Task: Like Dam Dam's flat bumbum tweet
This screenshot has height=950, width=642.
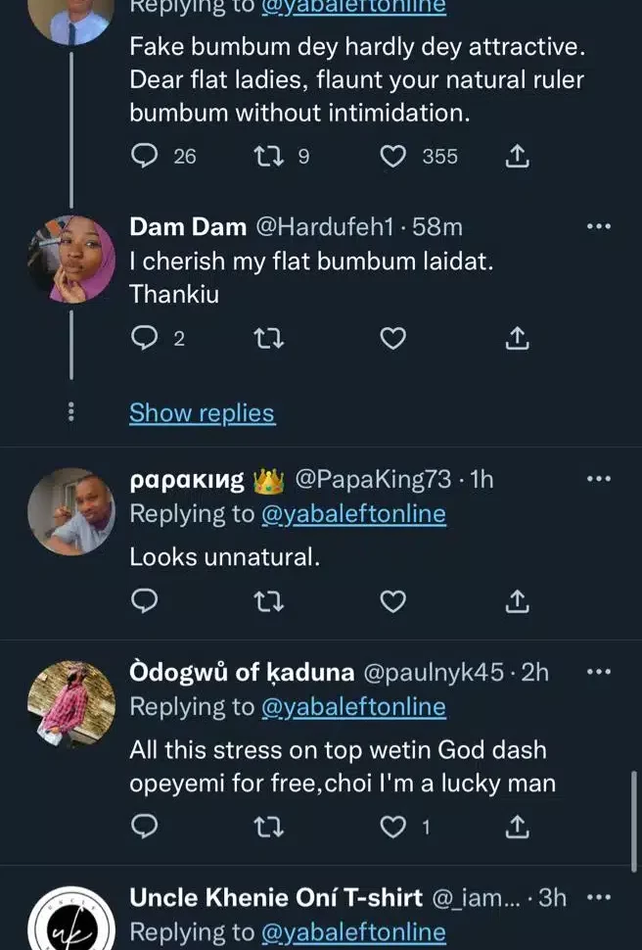Action: 392,339
